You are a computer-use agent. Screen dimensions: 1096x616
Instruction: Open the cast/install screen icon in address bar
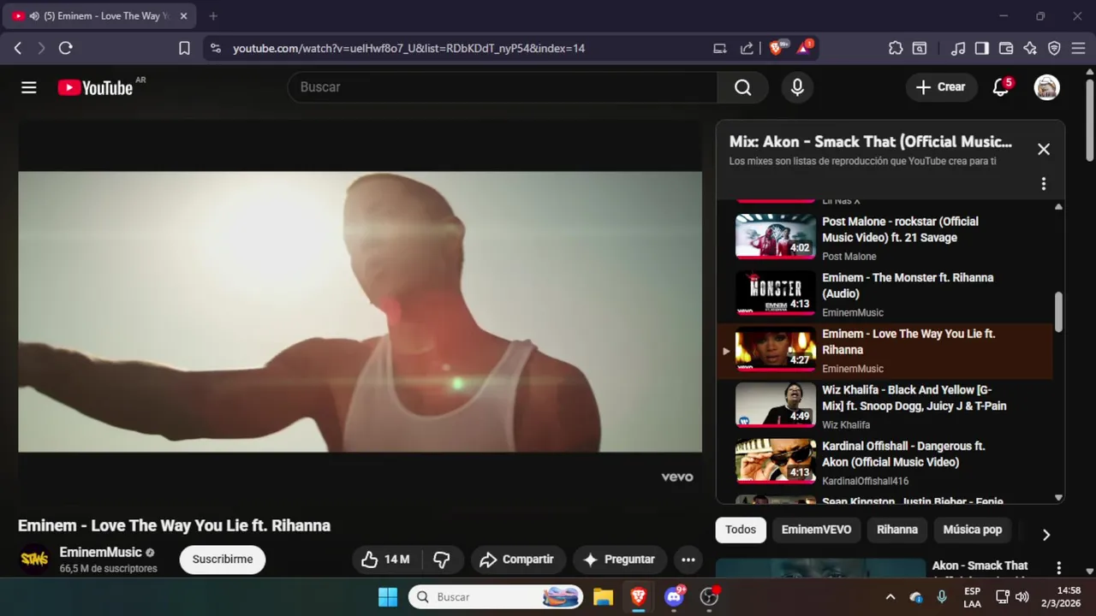click(720, 49)
